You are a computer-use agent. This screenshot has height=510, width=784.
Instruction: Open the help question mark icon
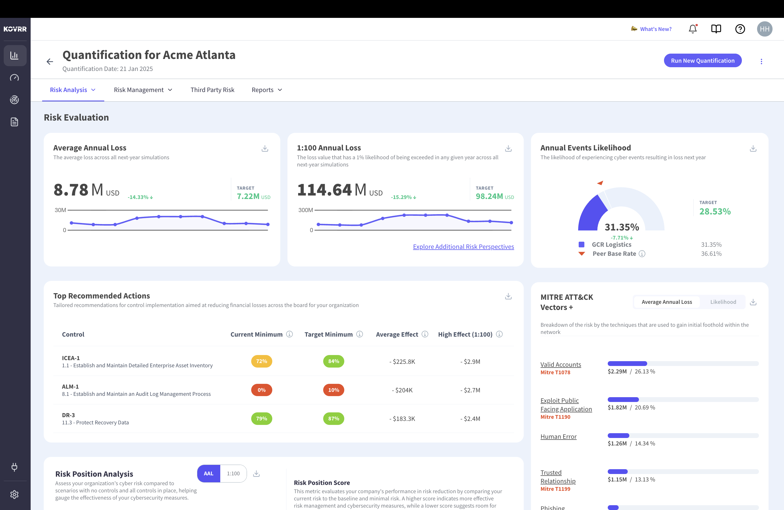(x=740, y=29)
